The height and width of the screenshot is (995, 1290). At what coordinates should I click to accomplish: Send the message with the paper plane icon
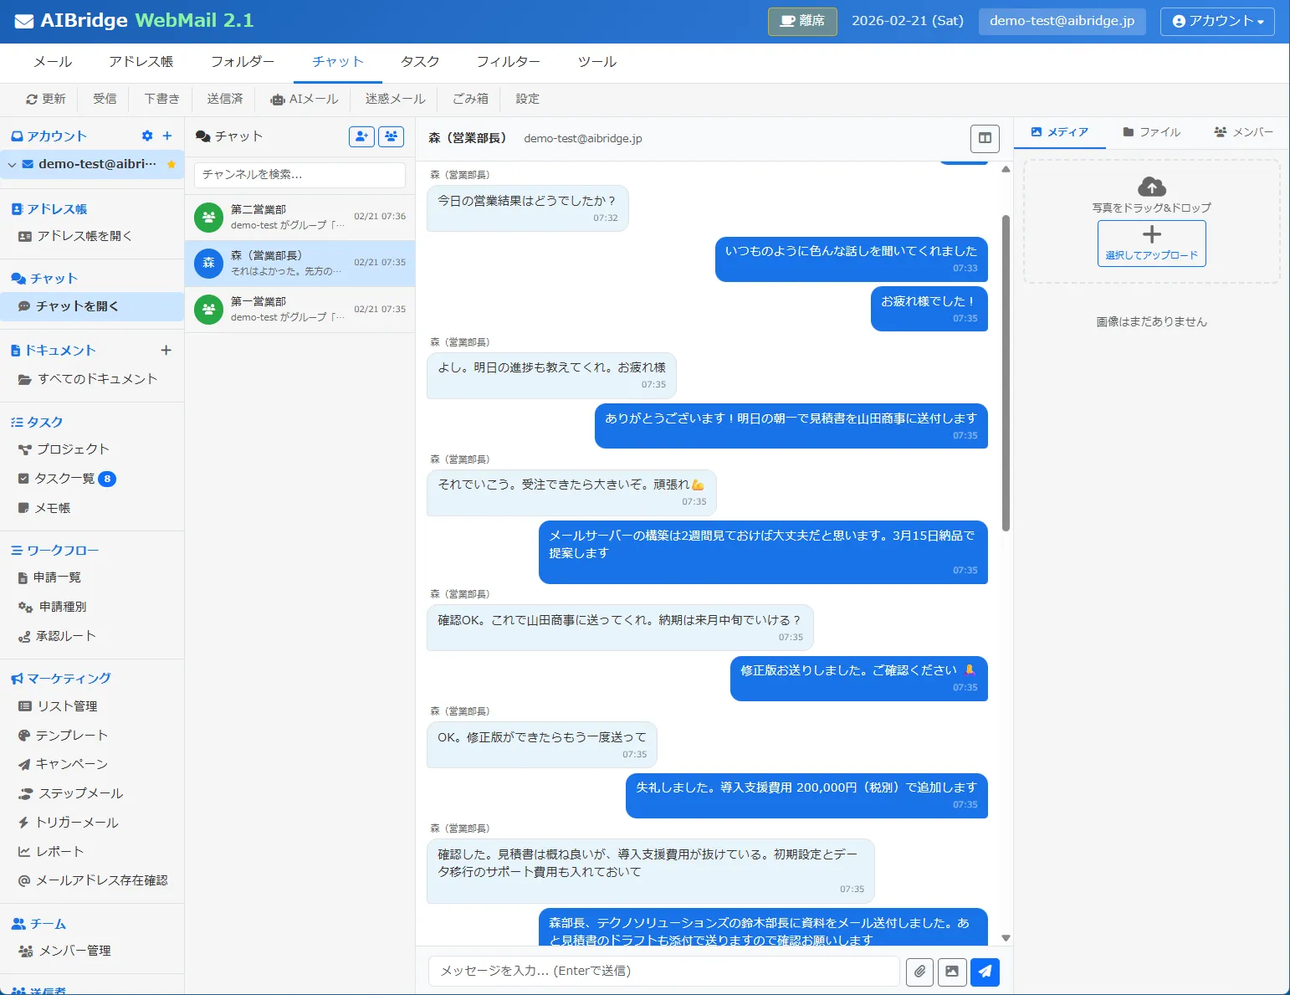click(985, 972)
